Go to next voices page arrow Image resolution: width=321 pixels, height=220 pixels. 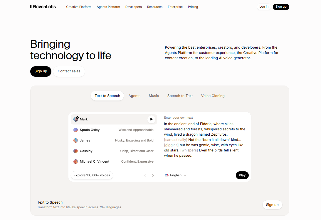(153, 175)
